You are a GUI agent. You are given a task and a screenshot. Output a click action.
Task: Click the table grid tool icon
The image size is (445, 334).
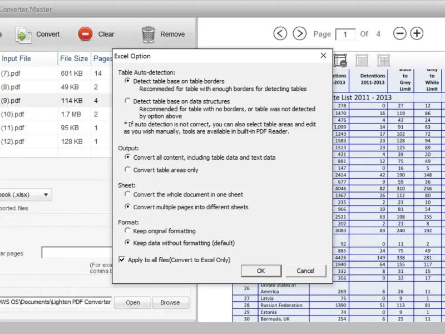(x=383, y=61)
